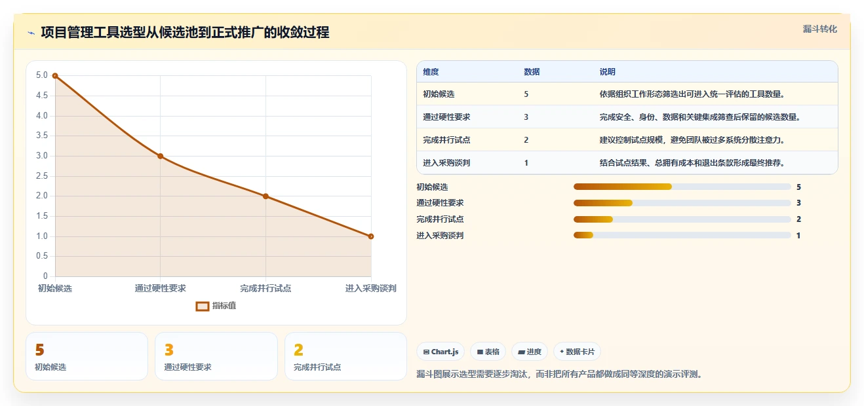Open the 通过硬性要求 stat card showing 3

(x=216, y=356)
